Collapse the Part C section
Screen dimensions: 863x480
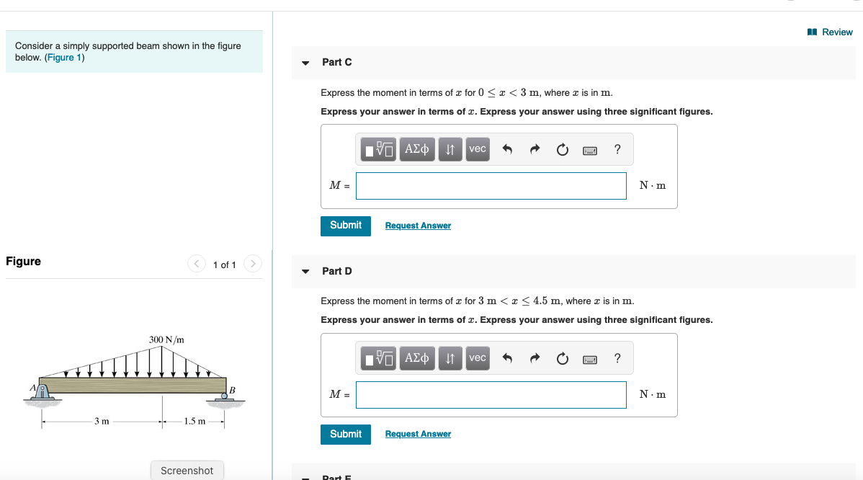tap(305, 63)
